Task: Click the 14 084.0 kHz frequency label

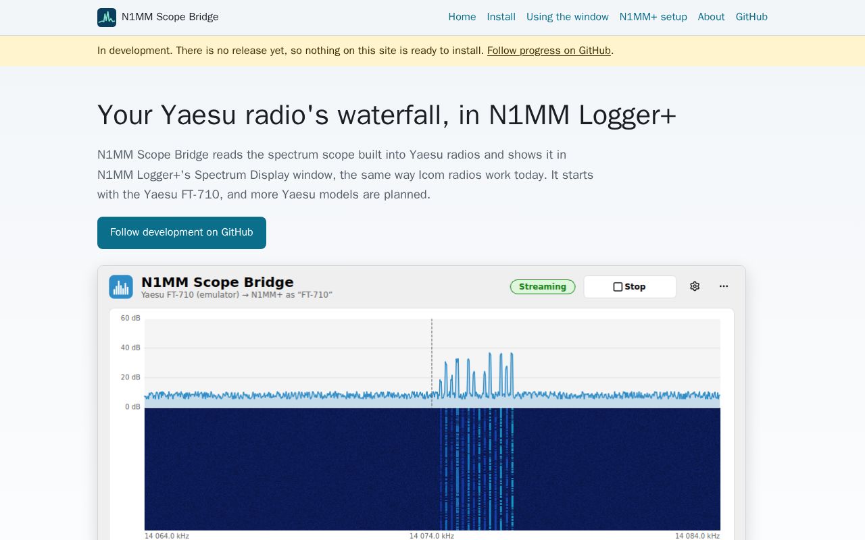Action: click(x=697, y=536)
